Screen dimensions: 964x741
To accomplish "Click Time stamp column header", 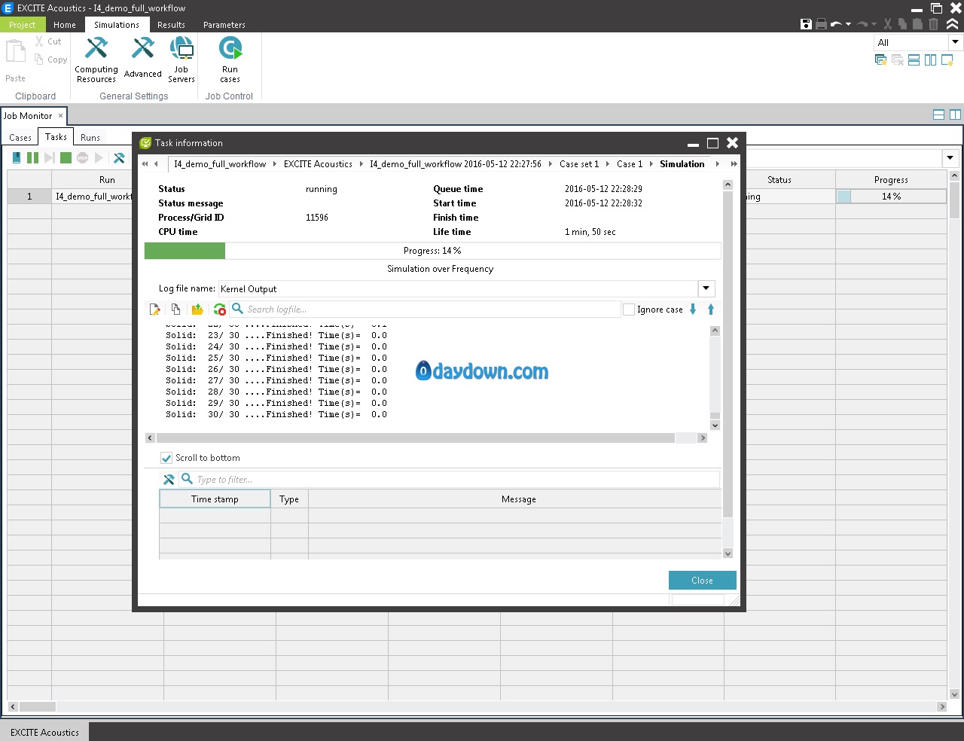I will point(215,499).
